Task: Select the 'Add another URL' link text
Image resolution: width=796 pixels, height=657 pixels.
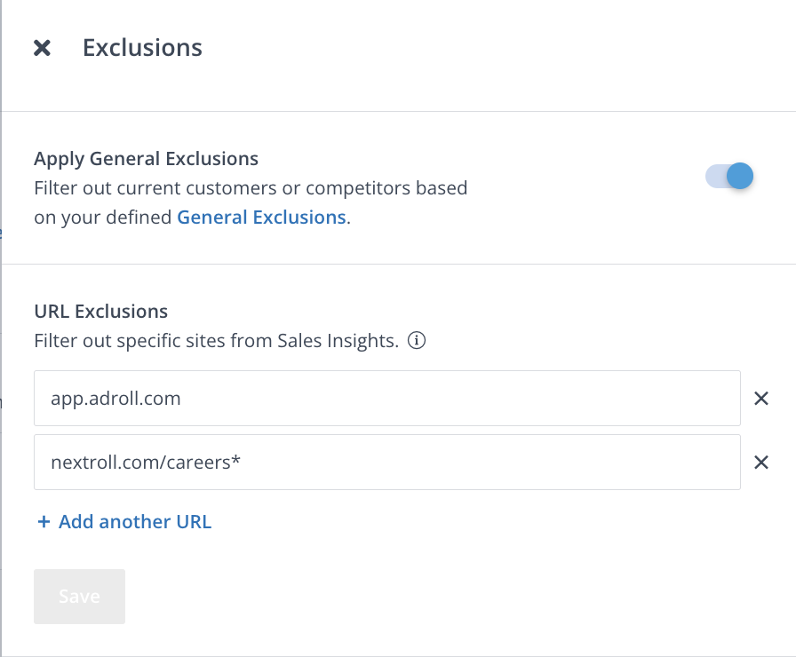Action: 135,522
